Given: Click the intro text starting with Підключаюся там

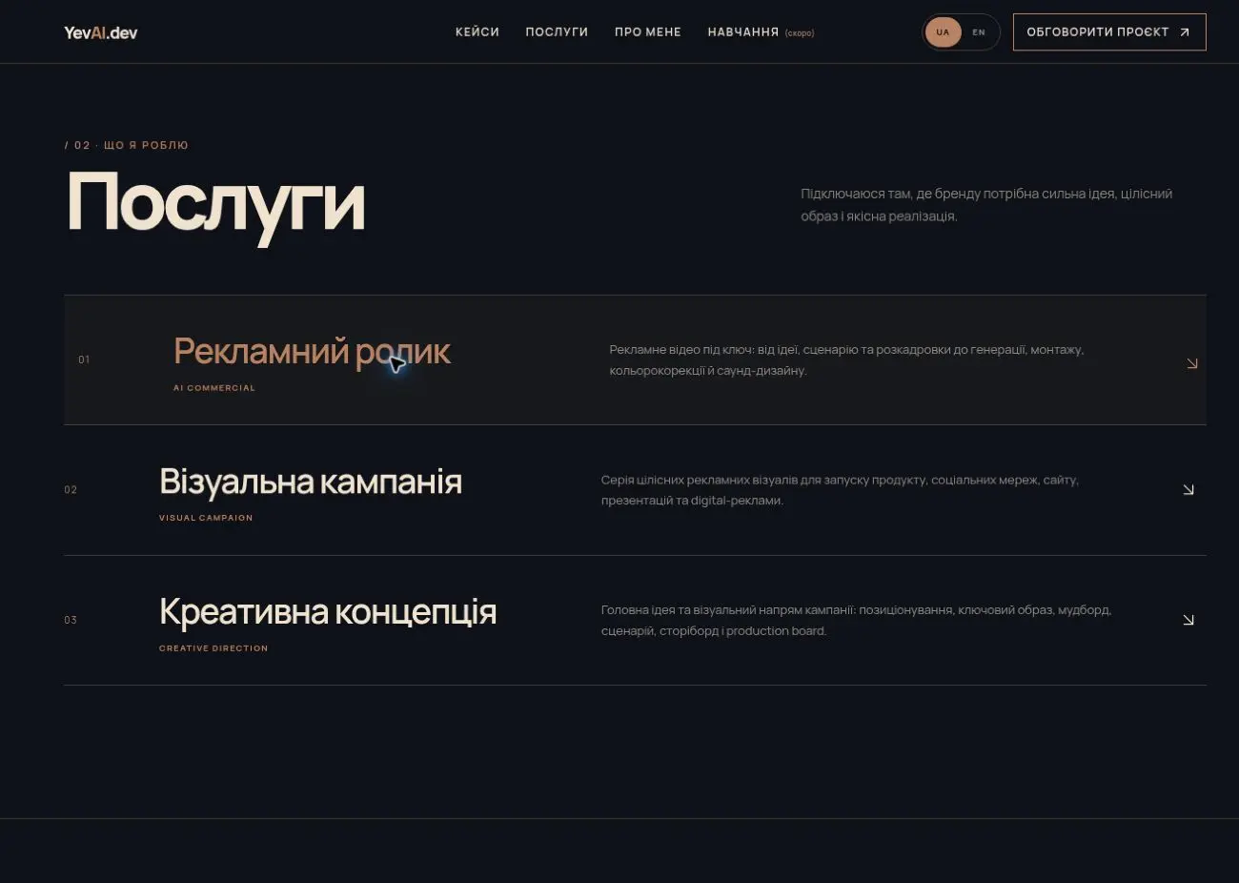Looking at the screenshot, I should (x=986, y=205).
